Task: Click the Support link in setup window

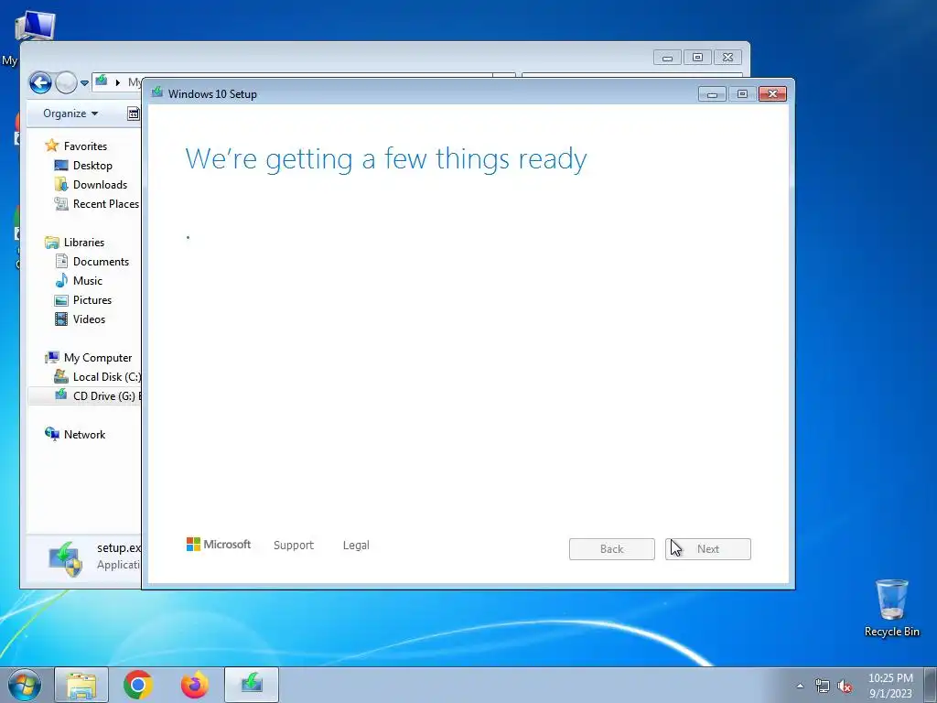Action: (294, 546)
